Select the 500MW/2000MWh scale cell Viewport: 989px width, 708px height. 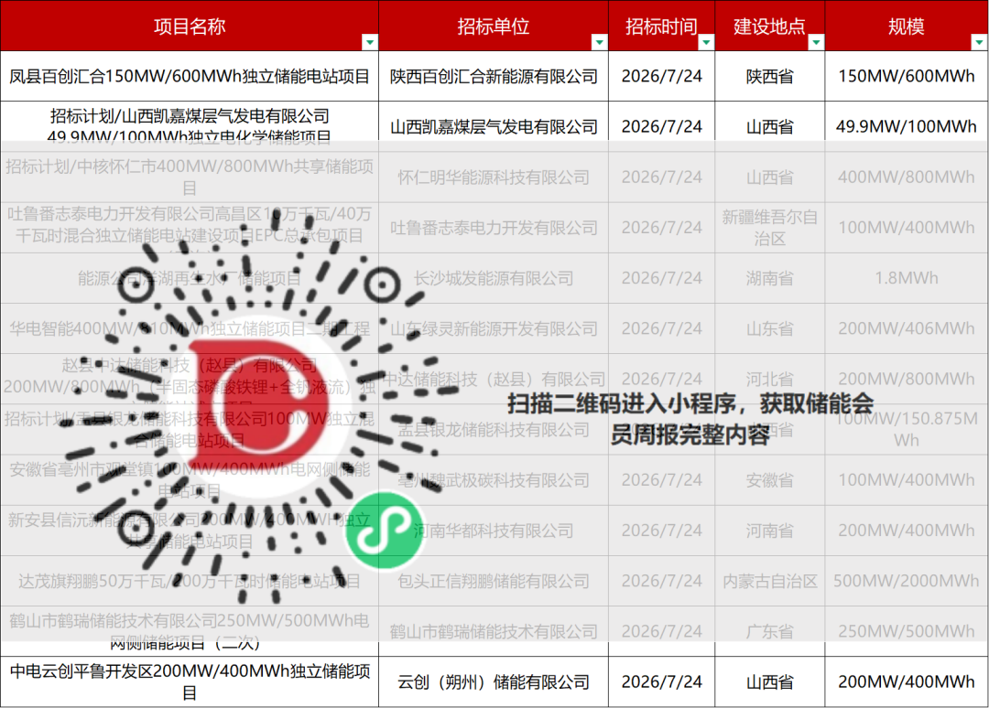(x=907, y=581)
